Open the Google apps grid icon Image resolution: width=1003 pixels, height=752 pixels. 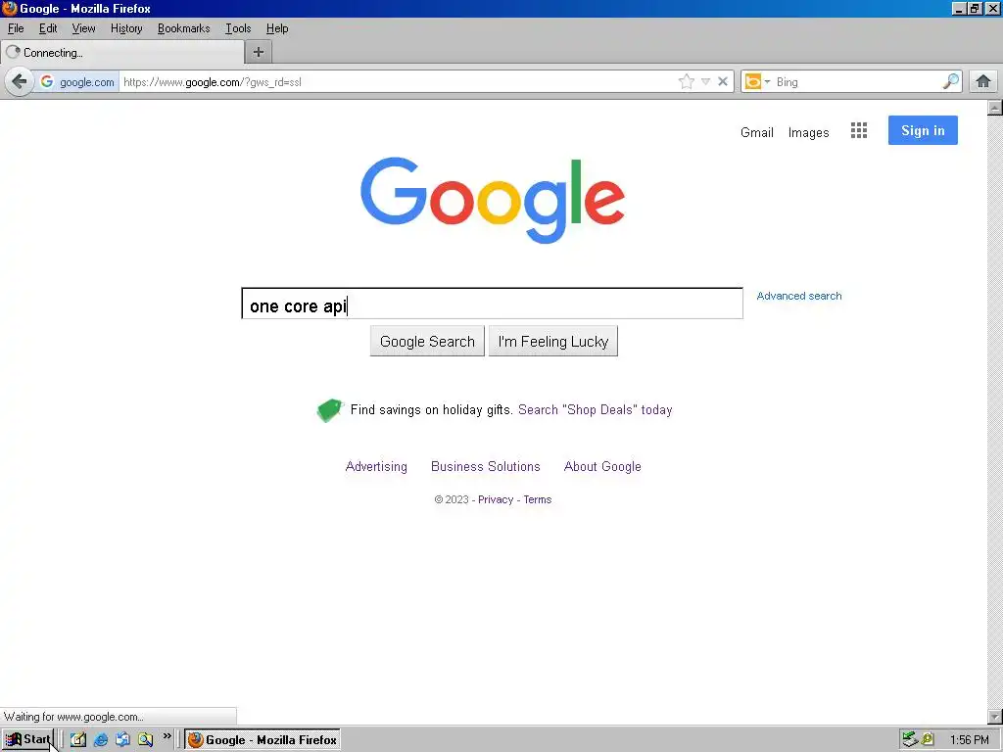(859, 130)
